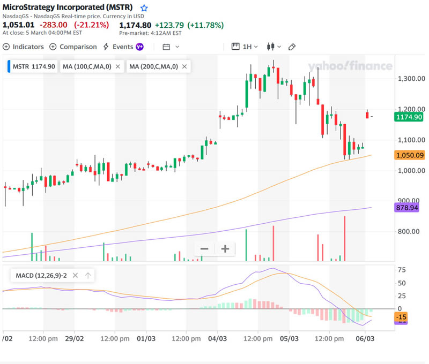Click the +123.79 pre-market change
Image resolution: width=429 pixels, height=364 pixels.
tap(169, 25)
